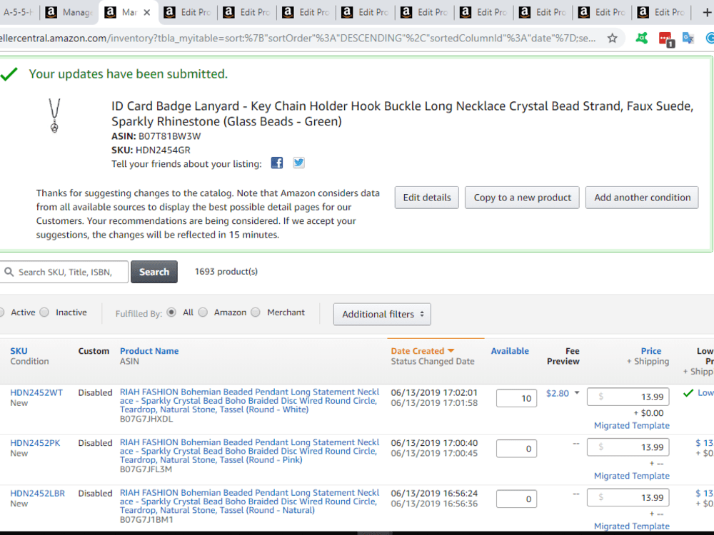Edit price field for HDN2452PK
714x535 pixels.
click(x=628, y=447)
